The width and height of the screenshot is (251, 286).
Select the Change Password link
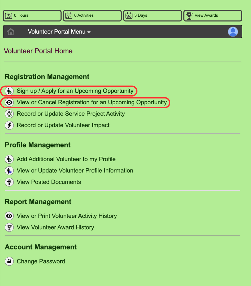[41, 261]
